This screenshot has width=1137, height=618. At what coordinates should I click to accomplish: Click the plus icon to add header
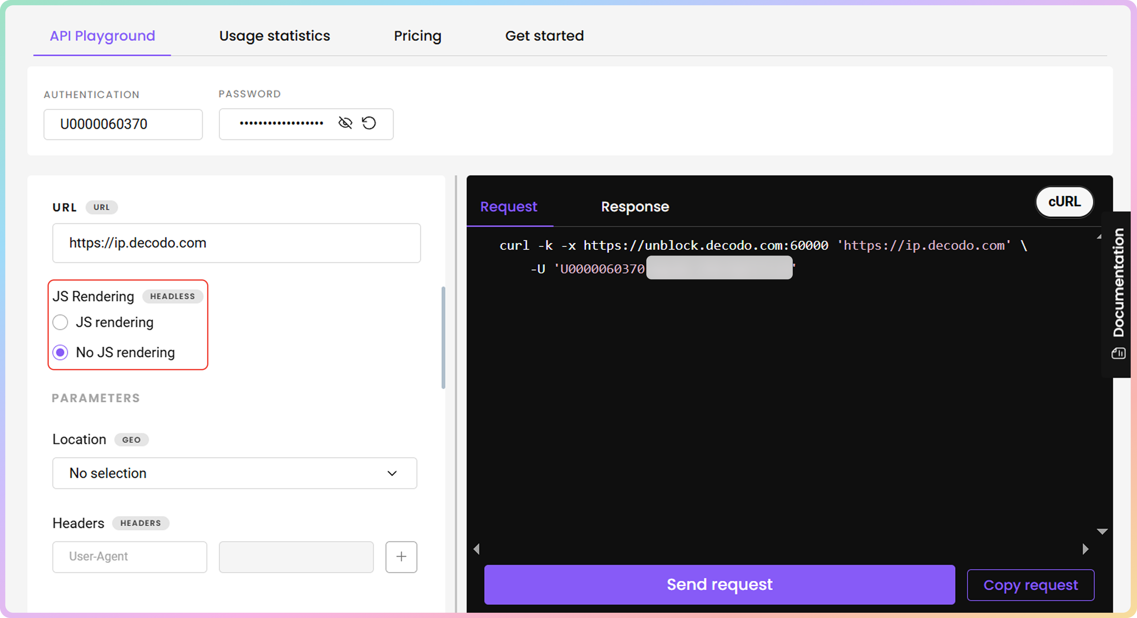(401, 557)
